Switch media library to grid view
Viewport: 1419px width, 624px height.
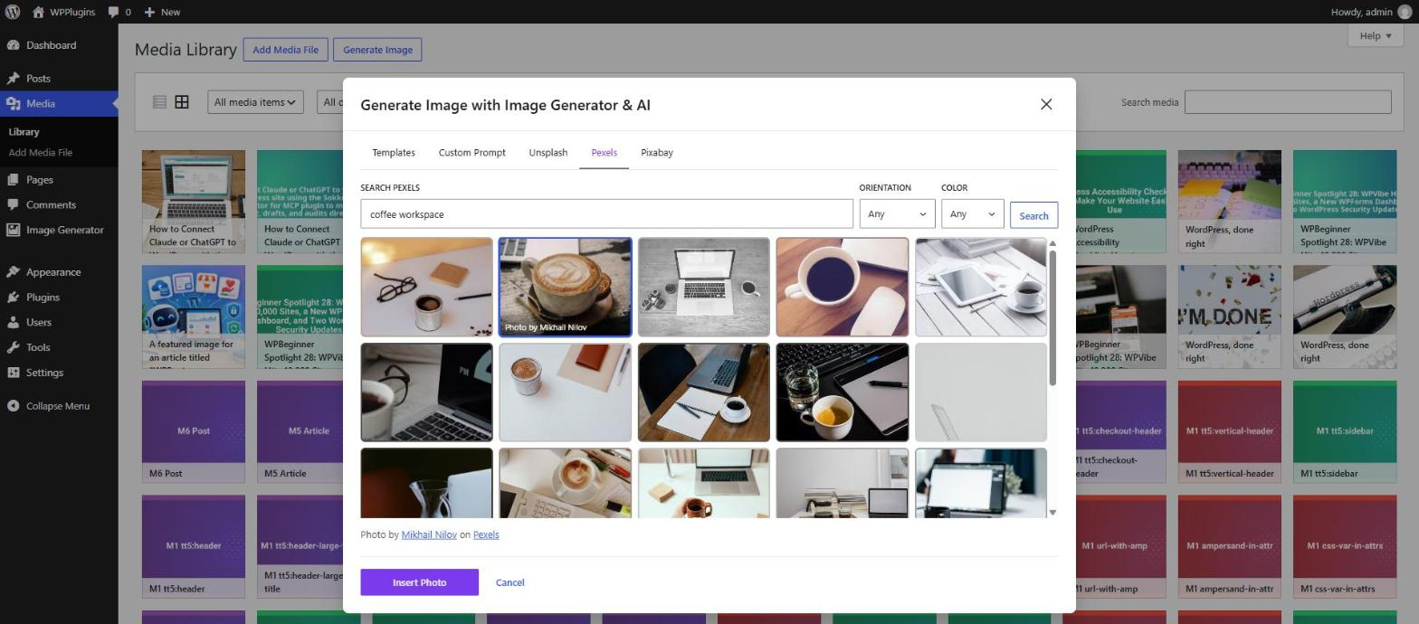182,102
